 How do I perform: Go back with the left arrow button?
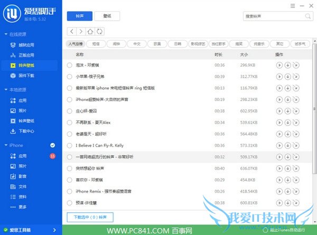click(x=72, y=32)
